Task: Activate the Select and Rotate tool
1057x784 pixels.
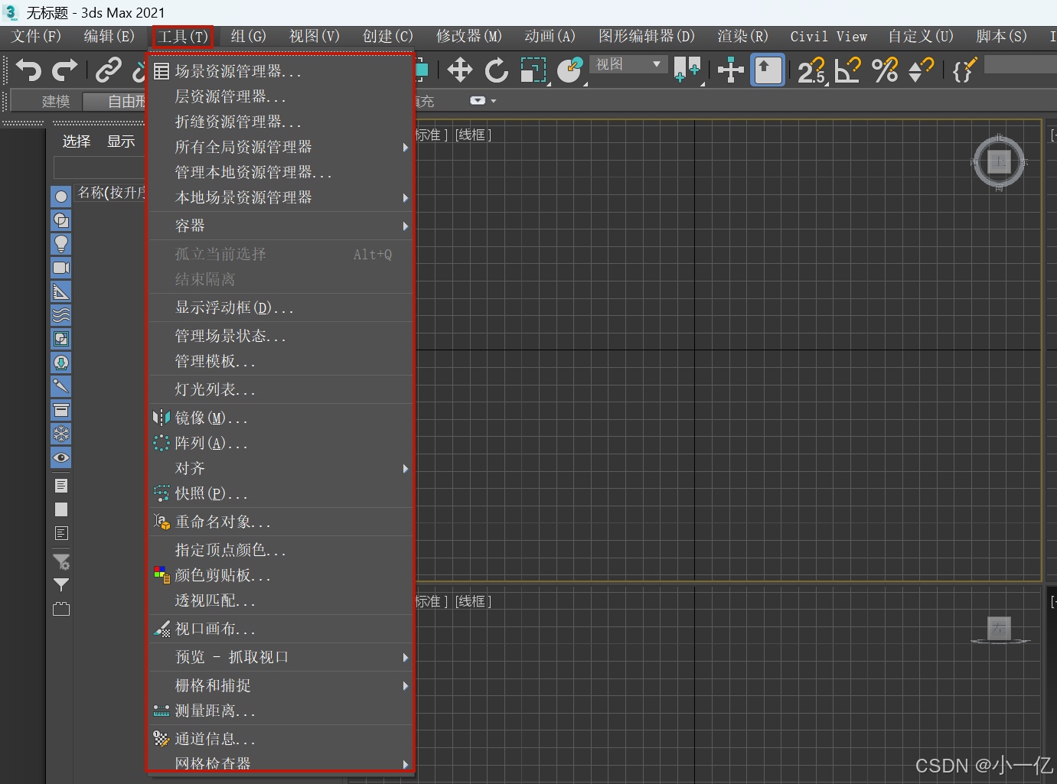Action: coord(496,70)
